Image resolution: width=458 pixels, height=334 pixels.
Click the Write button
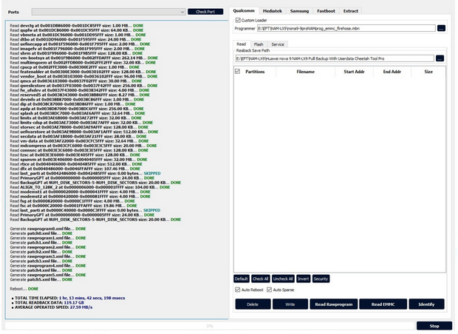click(290, 304)
